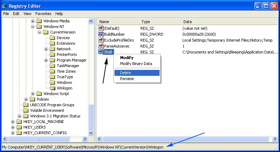
Task: Click the HKEY_LOCAL_MACHINE folder icon
Action: tap(19, 122)
